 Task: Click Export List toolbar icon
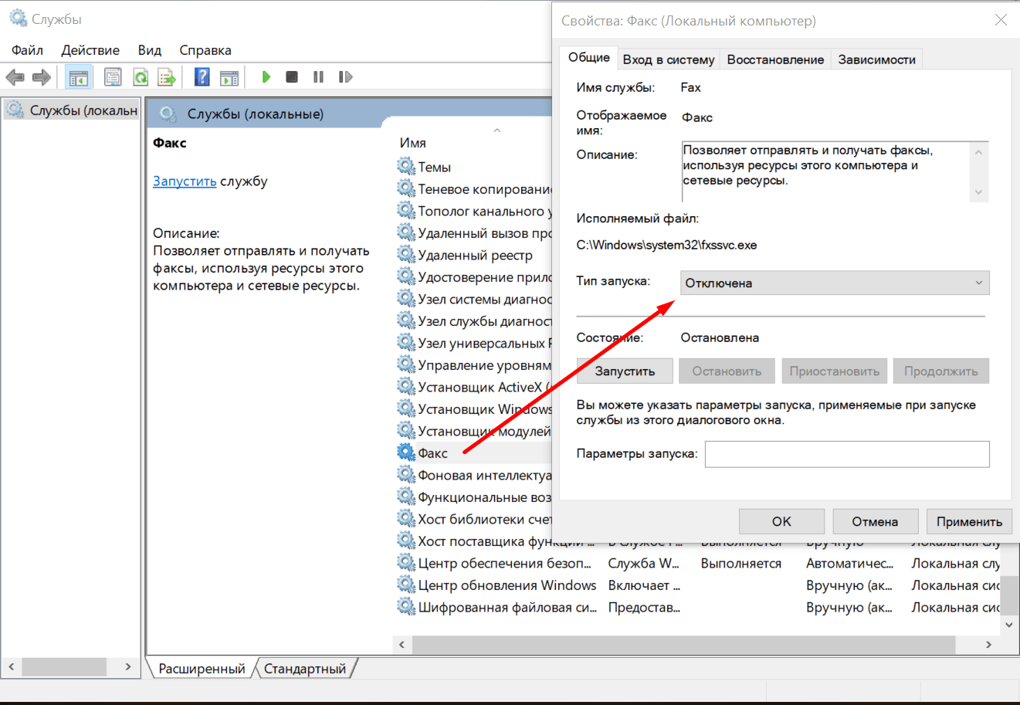(167, 77)
